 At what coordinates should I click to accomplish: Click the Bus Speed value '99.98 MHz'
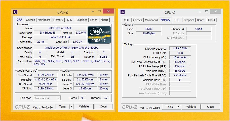coord(46,84)
